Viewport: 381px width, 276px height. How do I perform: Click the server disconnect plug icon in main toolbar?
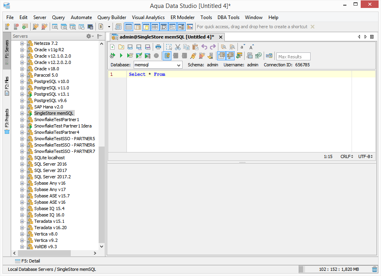pos(45,27)
